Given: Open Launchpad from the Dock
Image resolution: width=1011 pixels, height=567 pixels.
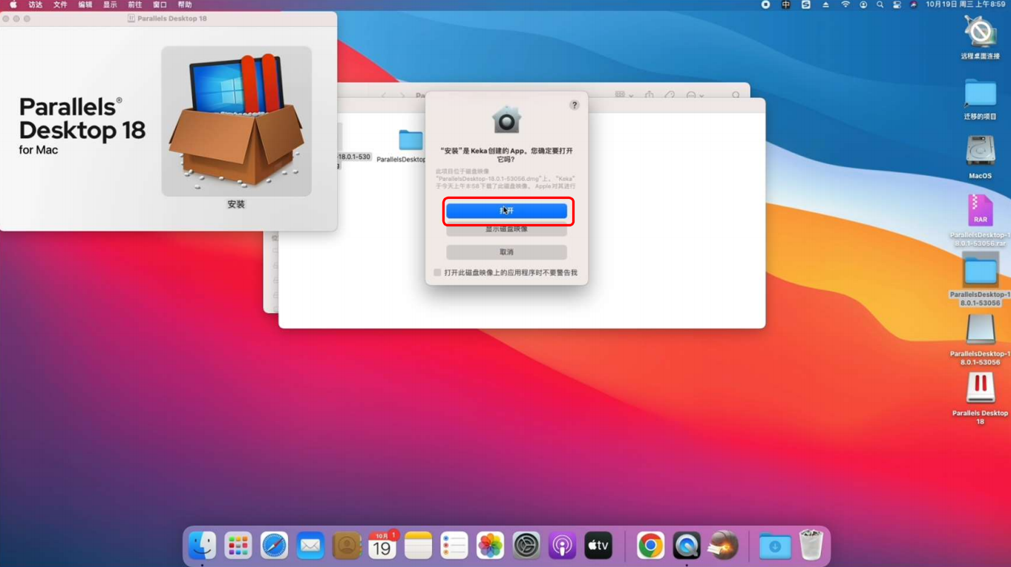Looking at the screenshot, I should (238, 546).
